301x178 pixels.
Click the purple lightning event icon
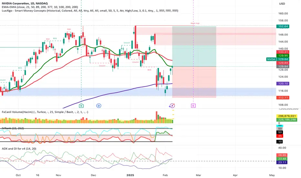[x=172, y=106]
